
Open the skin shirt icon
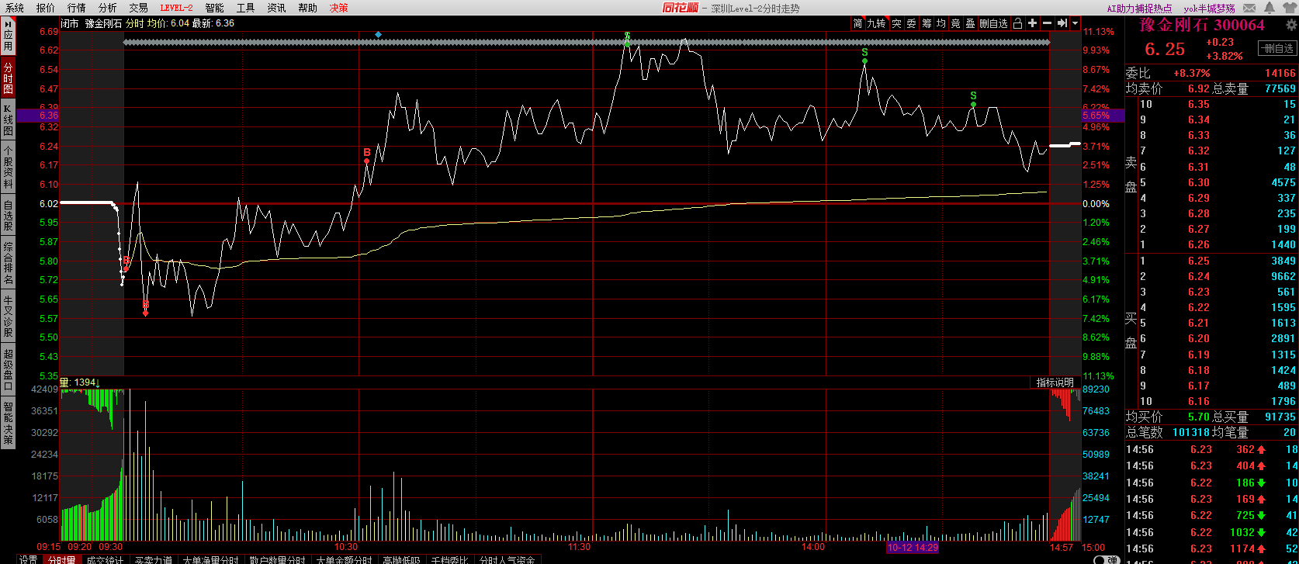coord(1290,8)
